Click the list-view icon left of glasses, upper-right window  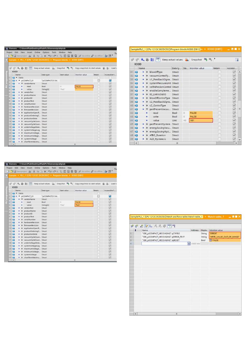point(152,60)
